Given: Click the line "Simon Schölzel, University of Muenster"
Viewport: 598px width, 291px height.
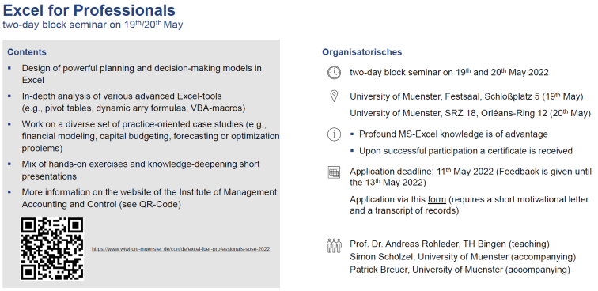Looking at the screenshot, I should point(463,257).
